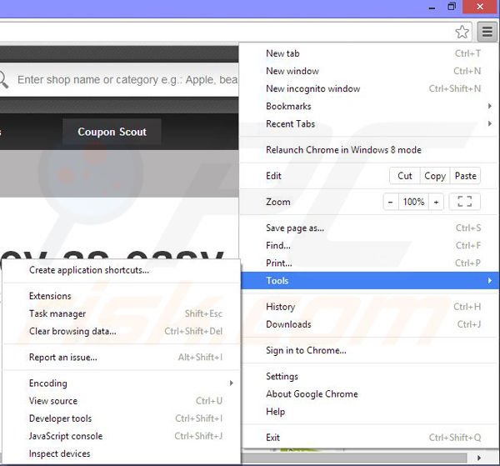Close the Chrome window
Viewport: 500px width, 466px height.
coord(480,7)
